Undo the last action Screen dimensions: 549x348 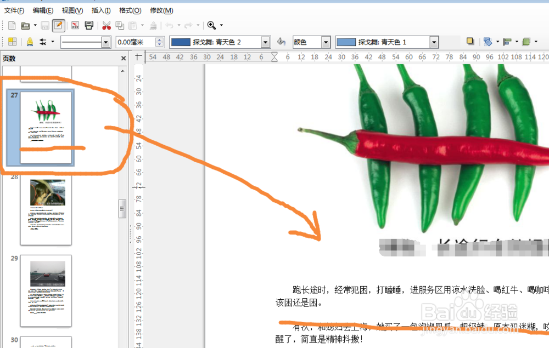pos(170,26)
